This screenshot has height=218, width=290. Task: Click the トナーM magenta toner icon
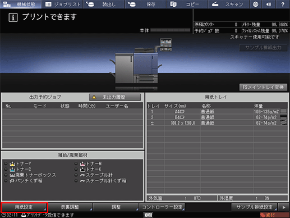pyautogui.click(x=82, y=163)
